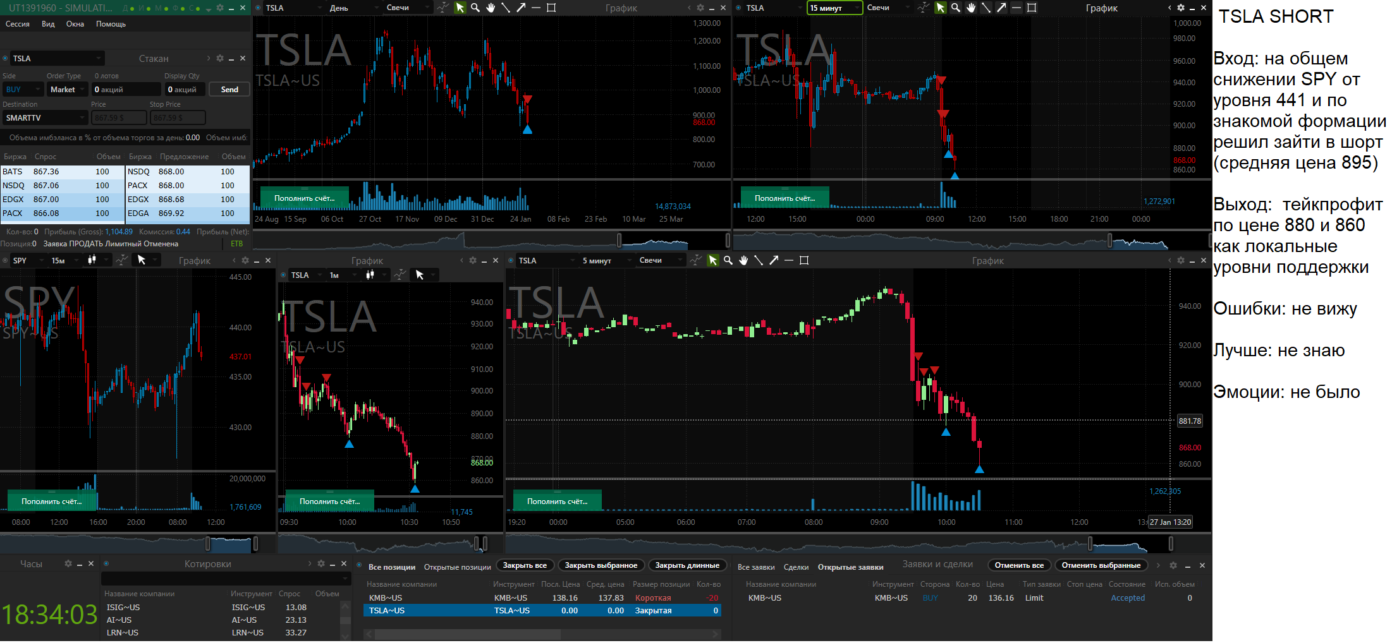Open the 15 минут timeframe dropdown
This screenshot has width=1392, height=643.
pyautogui.click(x=834, y=8)
